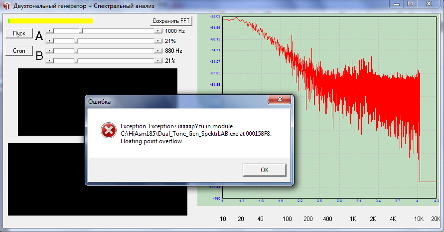The height and width of the screenshot is (232, 444).
Task: Click the yellow progress level bar
Action: [50, 21]
